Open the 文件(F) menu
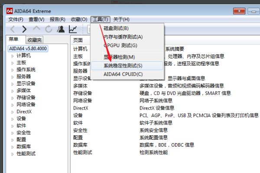Screen dimensions: 260x173 pos(16,19)
